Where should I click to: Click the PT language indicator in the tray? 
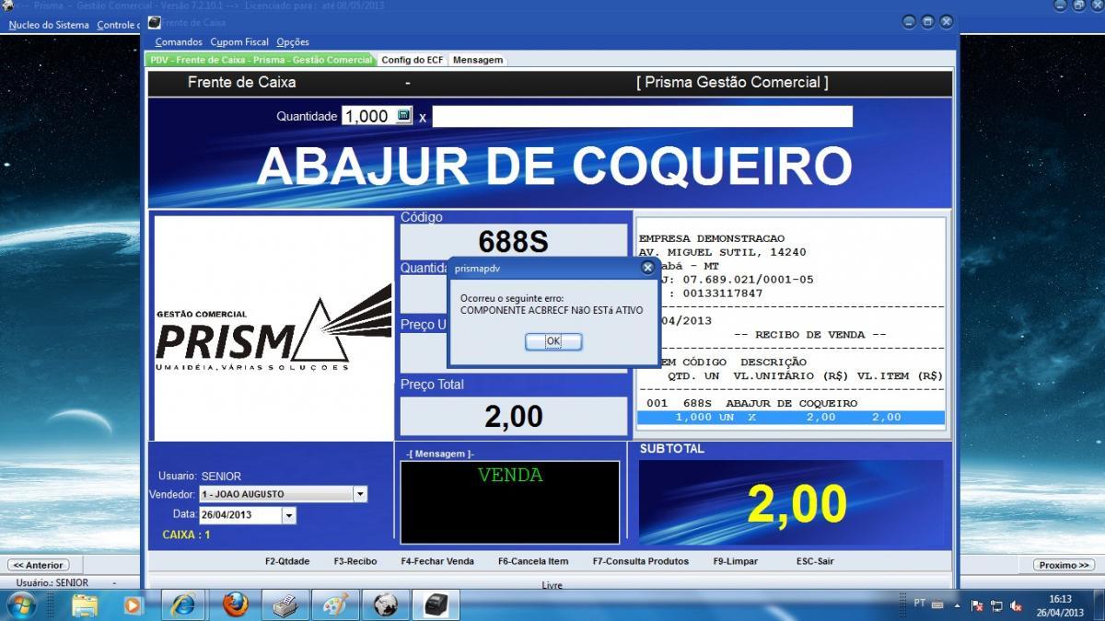[x=920, y=603]
